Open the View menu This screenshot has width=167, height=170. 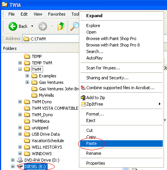click(x=38, y=14)
